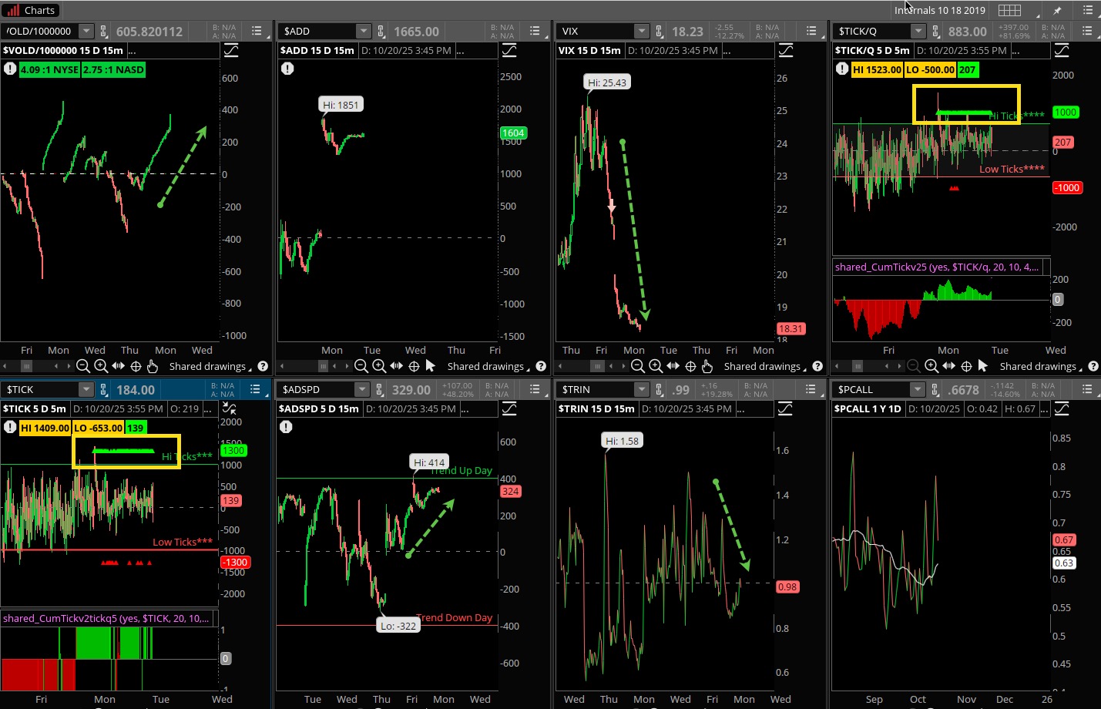The width and height of the screenshot is (1101, 709).
Task: Click the pin icon in top bar
Action: (x=1057, y=10)
